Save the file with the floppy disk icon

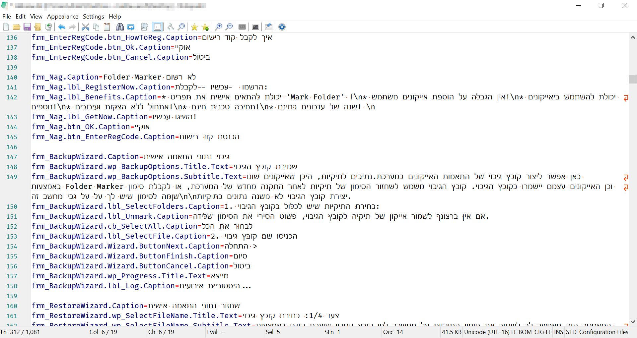(x=27, y=27)
